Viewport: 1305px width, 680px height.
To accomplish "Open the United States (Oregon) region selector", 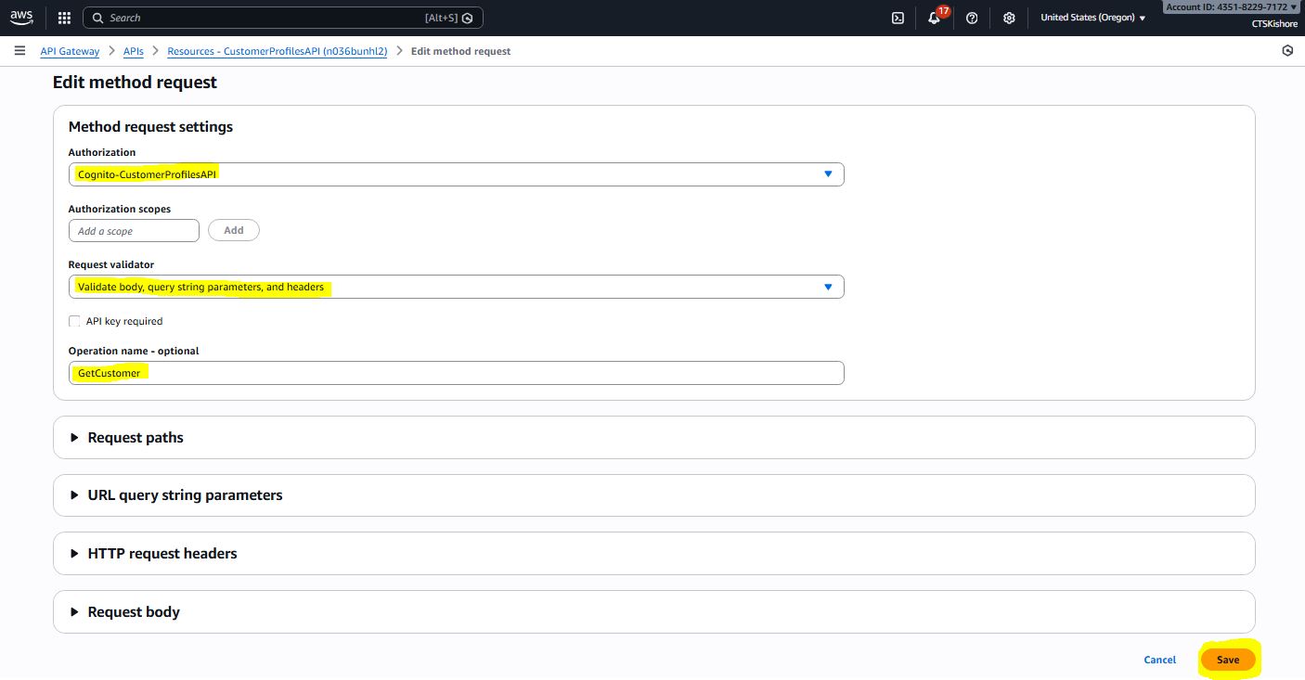I will coord(1092,18).
